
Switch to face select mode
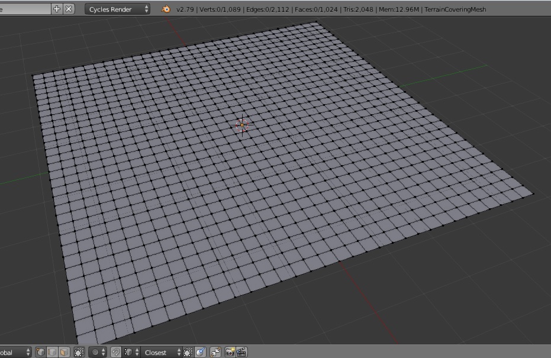click(x=64, y=352)
